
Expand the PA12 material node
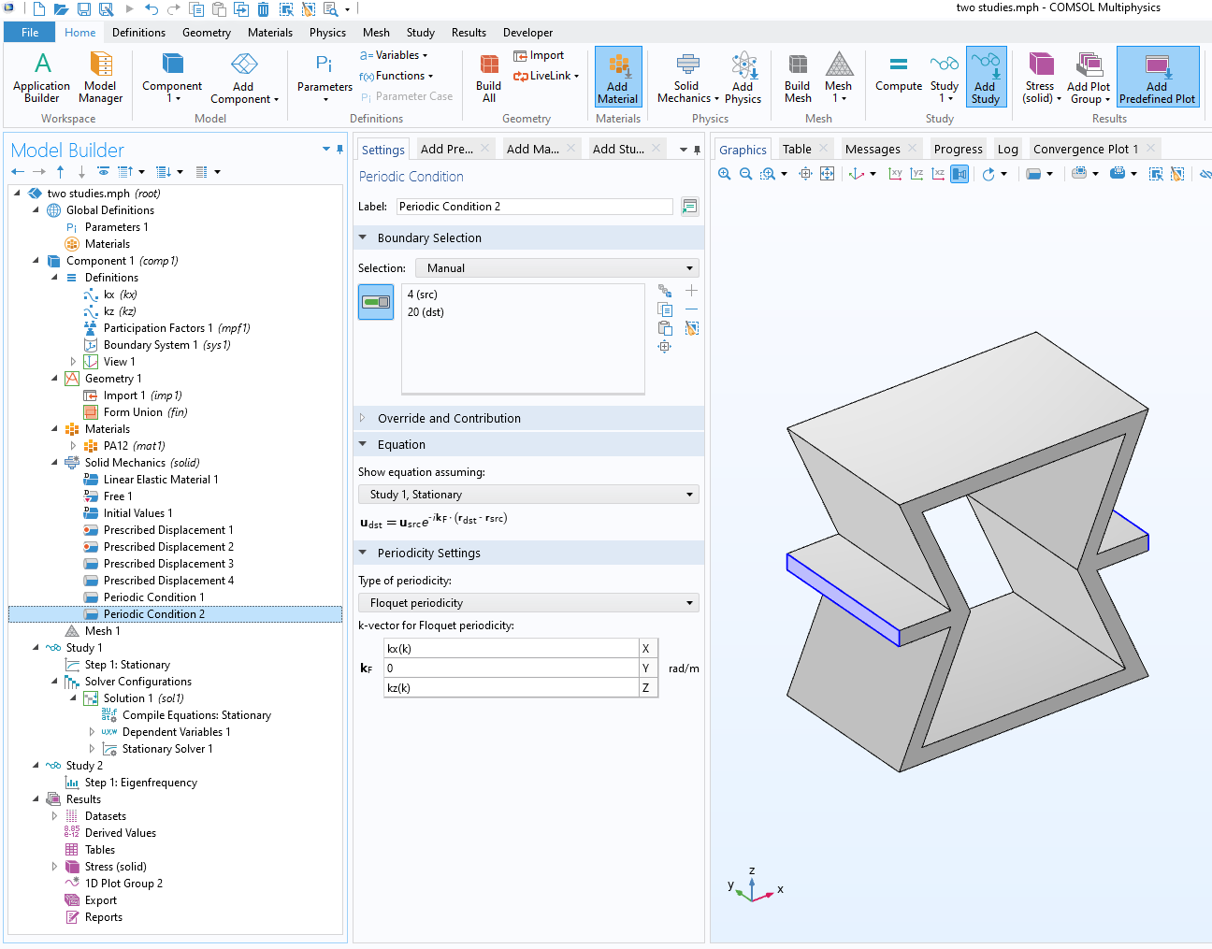(x=73, y=446)
